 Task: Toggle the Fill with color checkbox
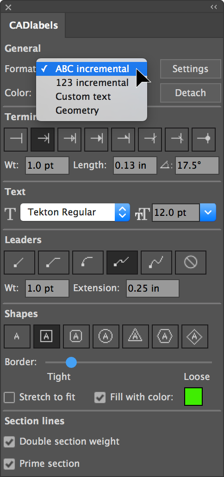point(100,397)
